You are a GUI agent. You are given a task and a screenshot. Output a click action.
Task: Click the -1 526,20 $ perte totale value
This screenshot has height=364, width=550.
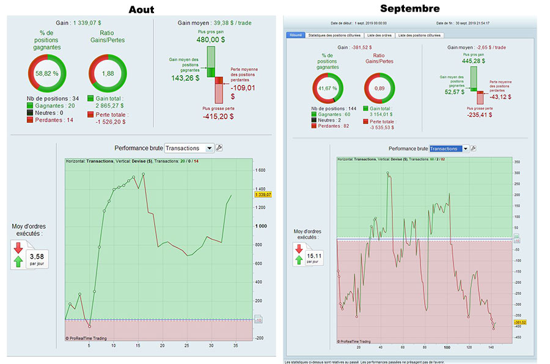click(x=111, y=122)
